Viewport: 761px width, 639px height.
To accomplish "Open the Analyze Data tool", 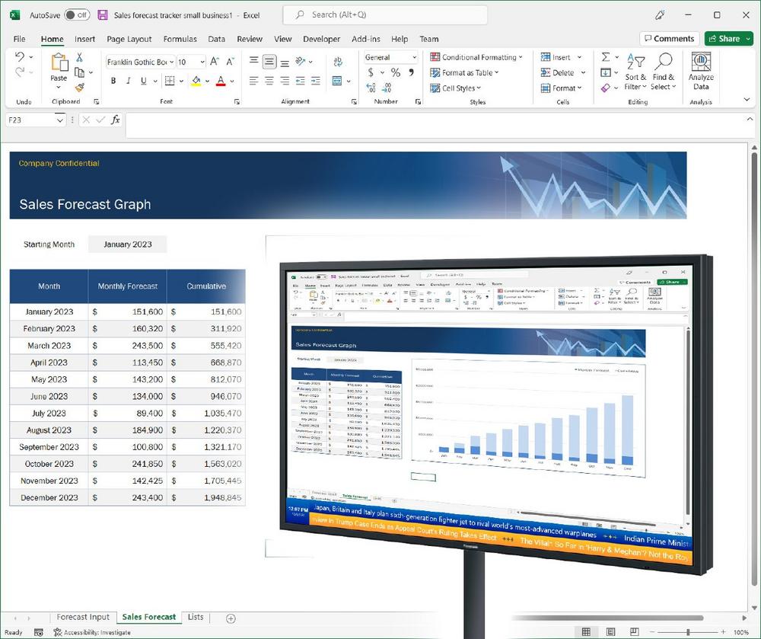I will tap(701, 72).
